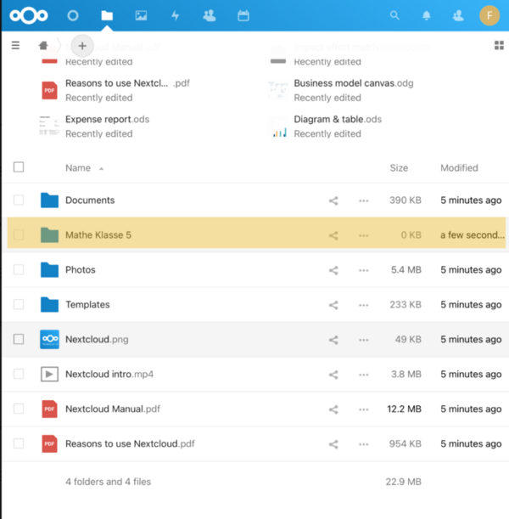Open Reasons to use Nextcloud.pdf in list
This screenshot has height=519, width=509.
130,443
